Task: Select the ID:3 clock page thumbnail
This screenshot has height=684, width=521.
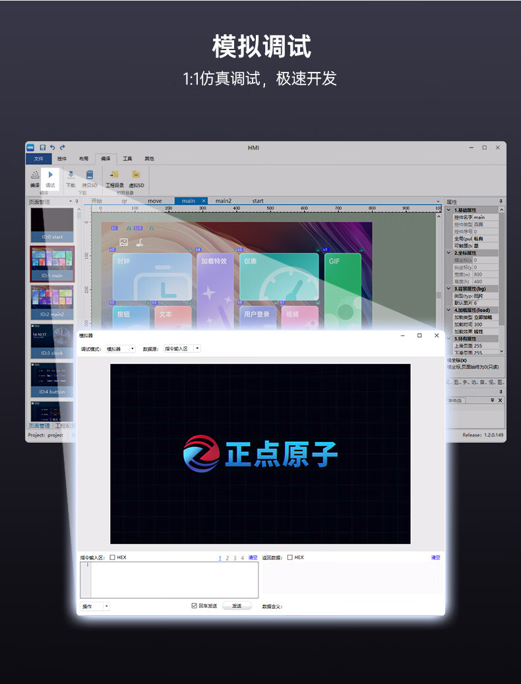Action: coord(52,341)
